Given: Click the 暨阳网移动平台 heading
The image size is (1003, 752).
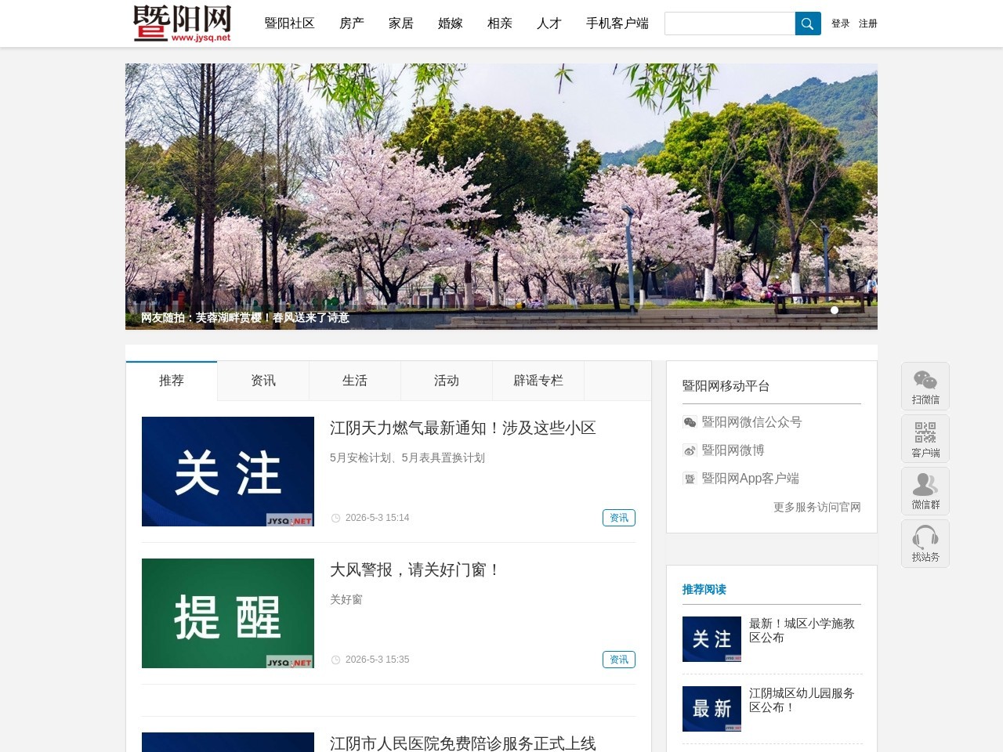Looking at the screenshot, I should point(726,386).
